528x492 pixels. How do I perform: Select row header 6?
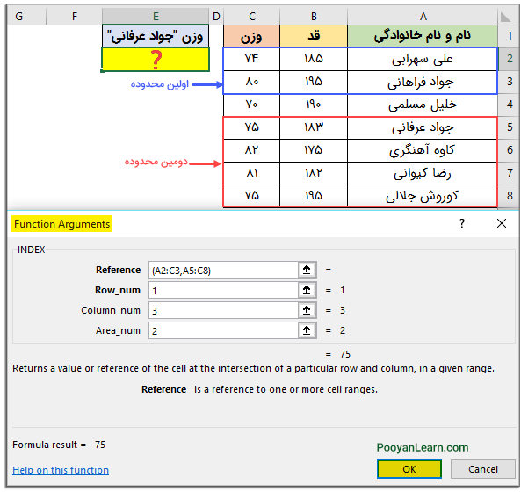click(x=509, y=150)
